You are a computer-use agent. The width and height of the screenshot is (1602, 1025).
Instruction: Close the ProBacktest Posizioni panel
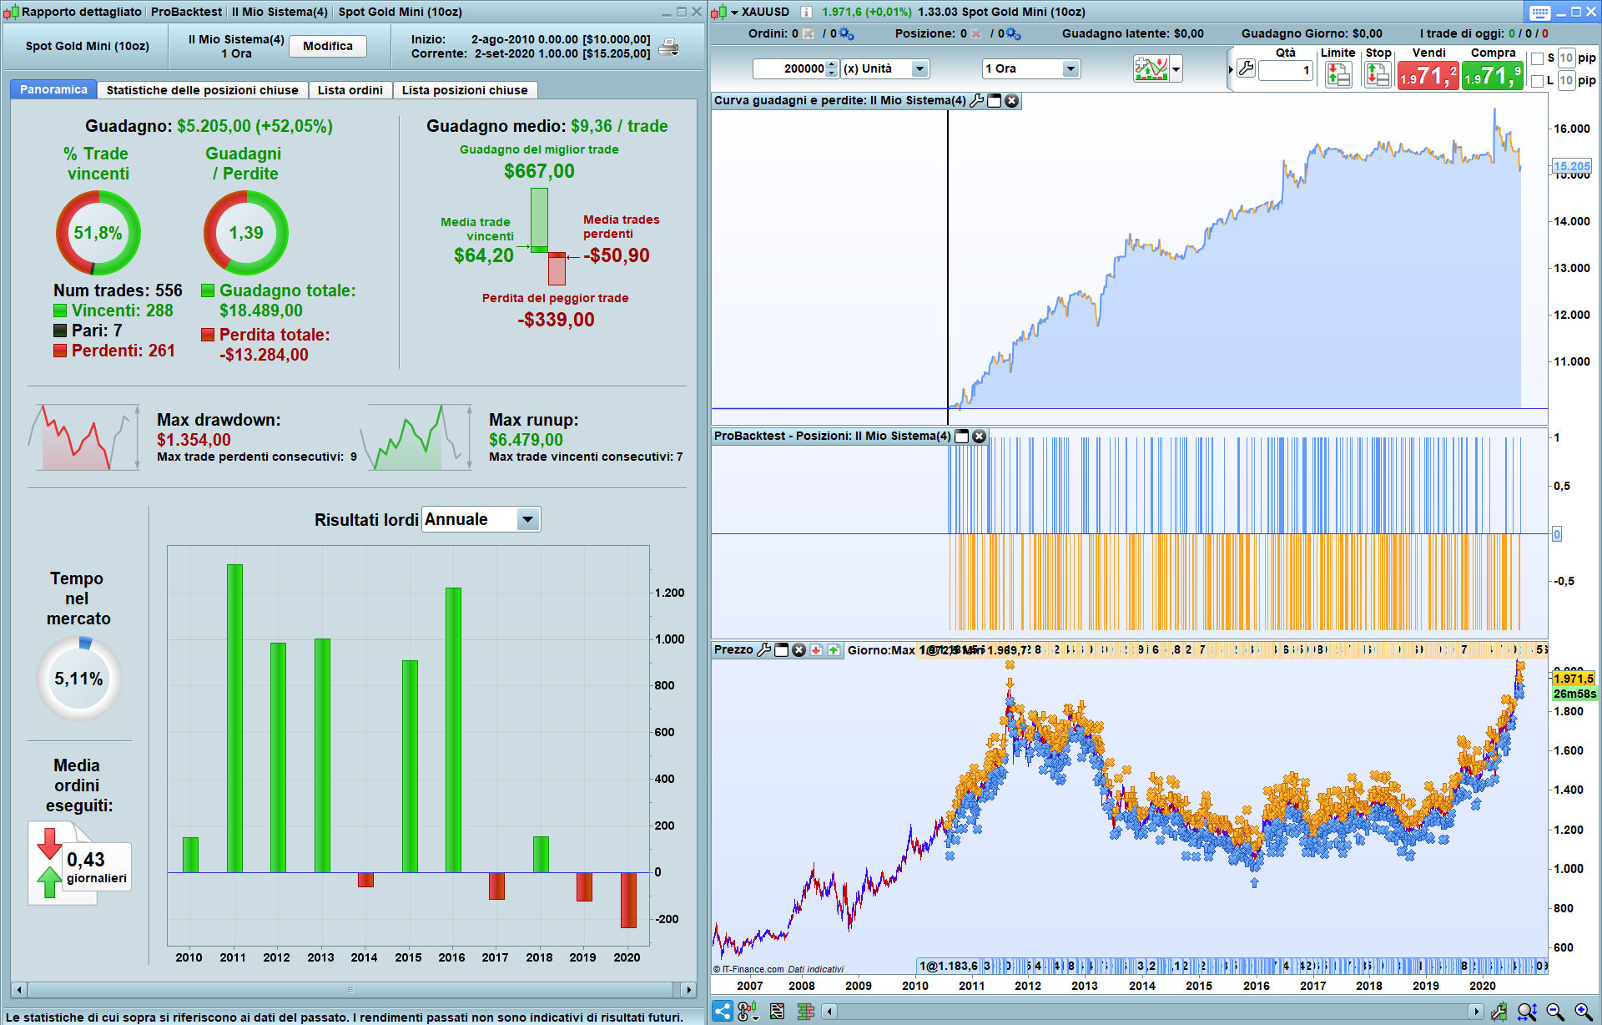pyautogui.click(x=980, y=436)
